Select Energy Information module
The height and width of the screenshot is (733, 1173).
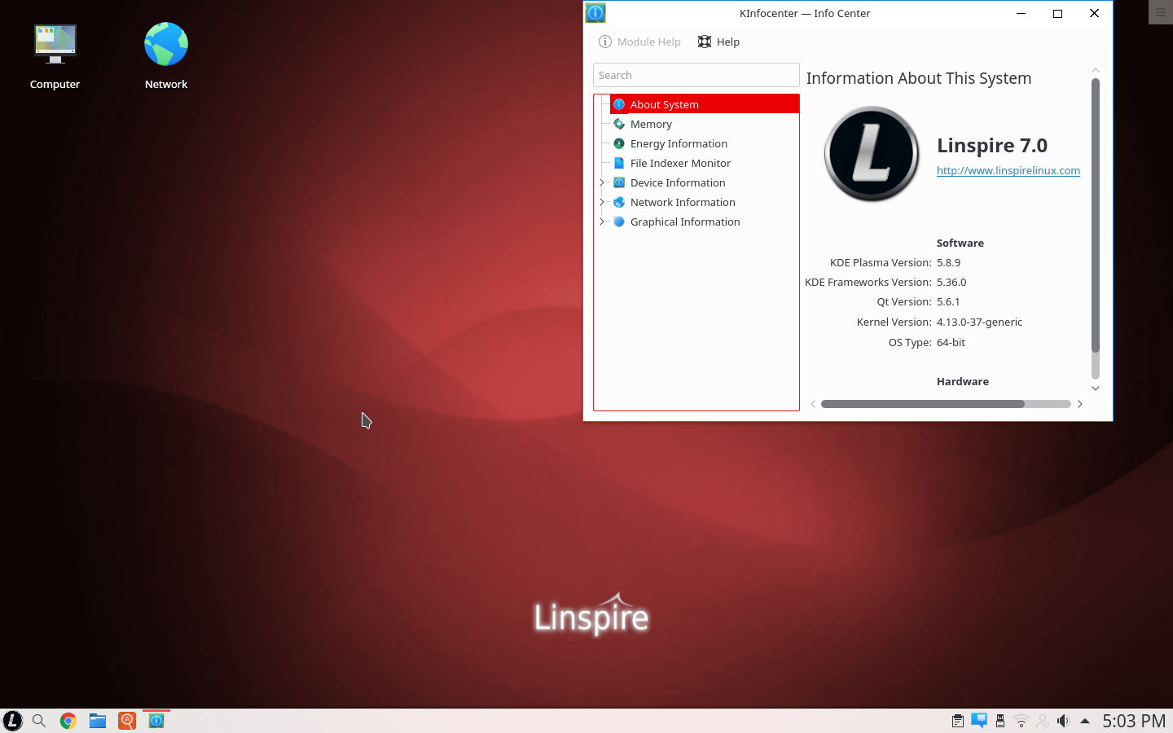[679, 143]
